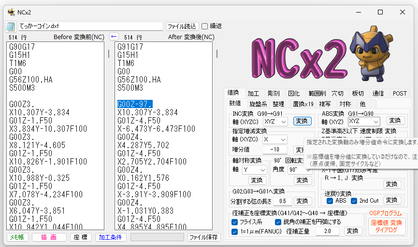Toggle the 繰返 checkbox
The height and width of the screenshot is (247, 418).
pos(205,26)
